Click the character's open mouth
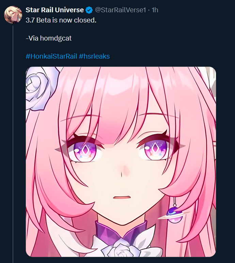Viewport: 235px width, 263px height. pos(122,197)
